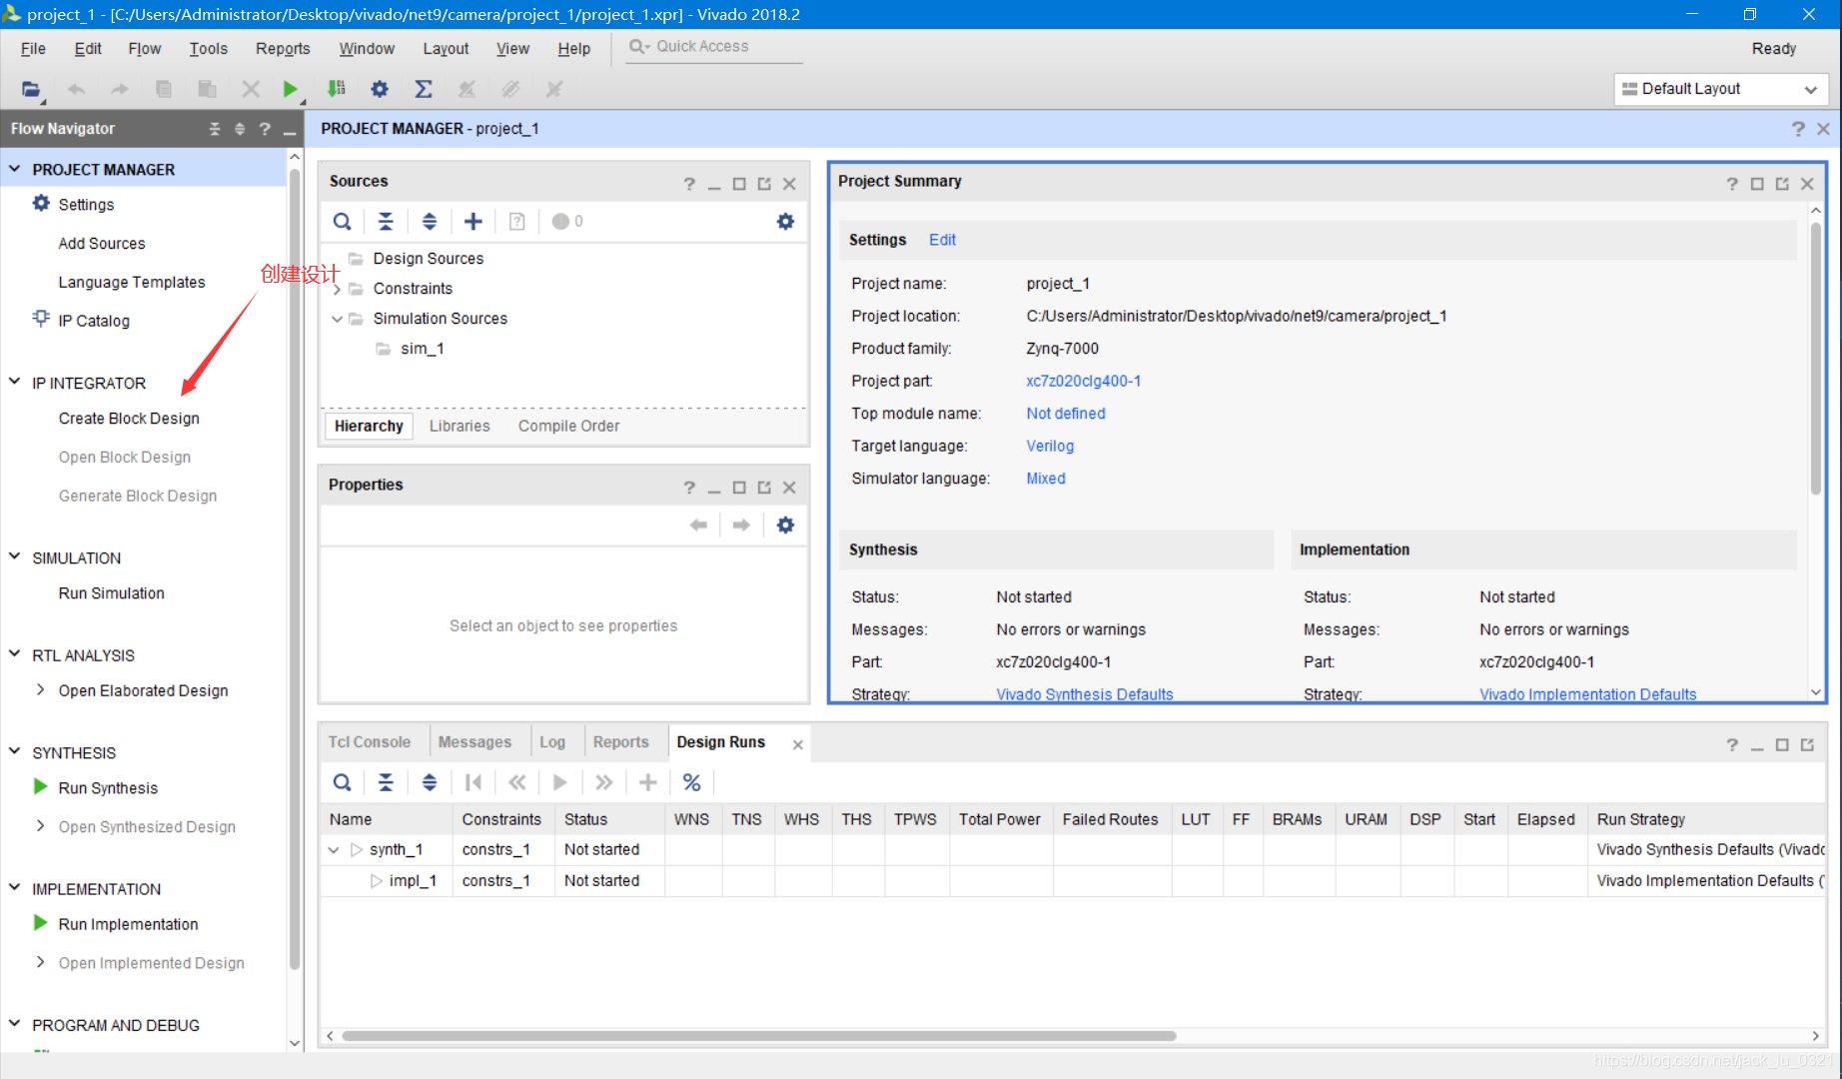The width and height of the screenshot is (1842, 1079).
Task: Select impl_1 run row
Action: (x=1072, y=881)
